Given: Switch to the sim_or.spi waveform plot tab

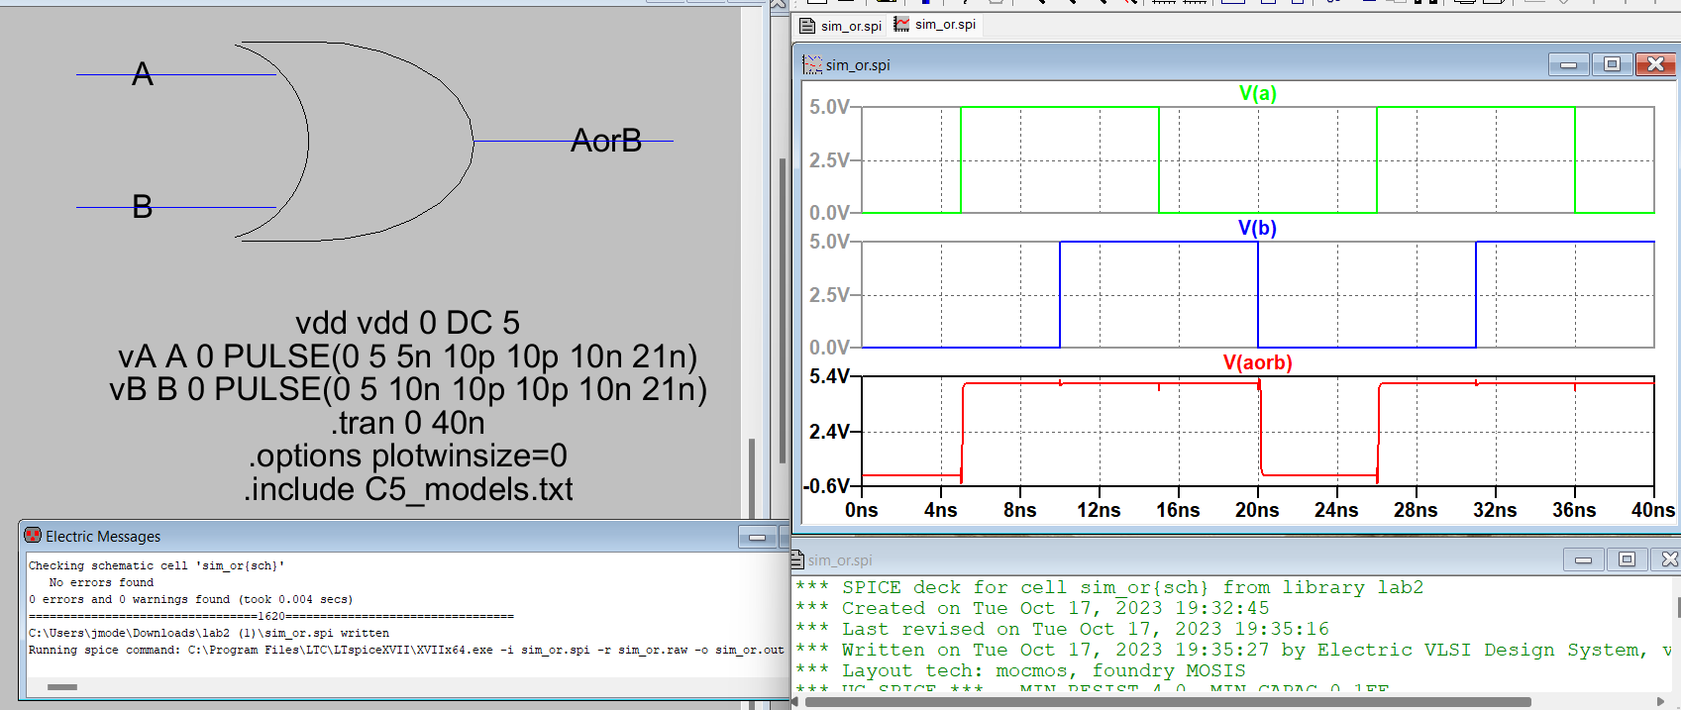Looking at the screenshot, I should coord(935,25).
